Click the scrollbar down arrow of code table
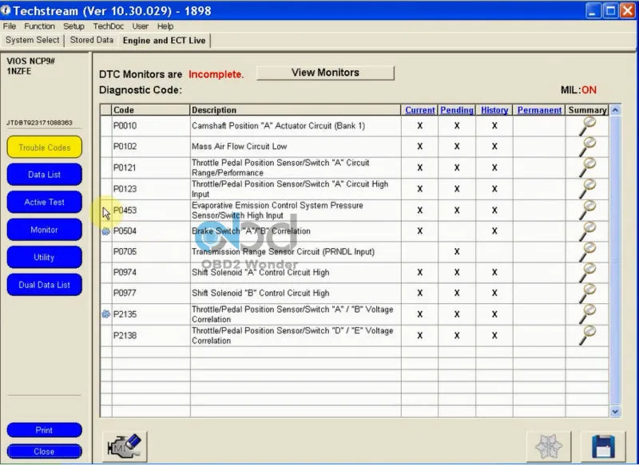The height and width of the screenshot is (465, 639). tap(615, 412)
